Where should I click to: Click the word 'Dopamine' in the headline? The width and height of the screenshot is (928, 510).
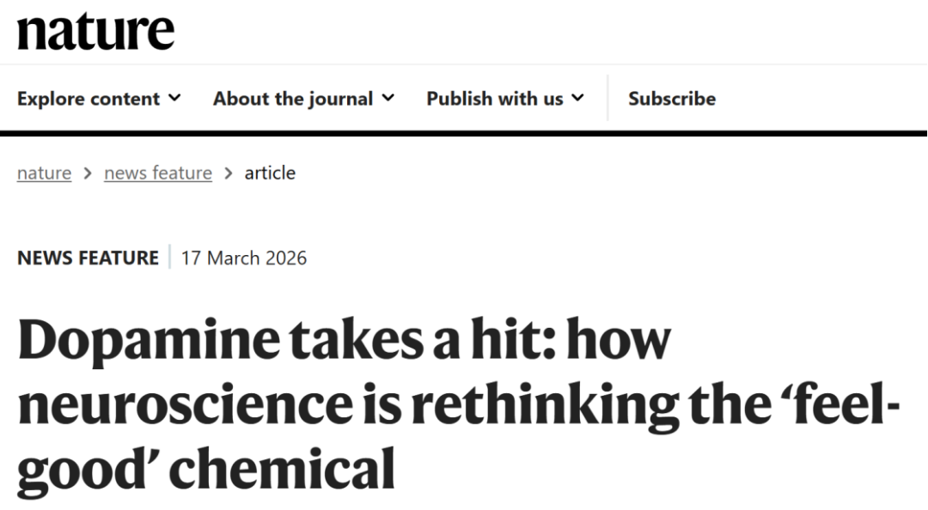(150, 341)
